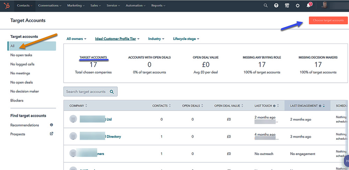Click the 'No engagement' cell
This screenshot has width=349, height=170.
tap(303, 154)
